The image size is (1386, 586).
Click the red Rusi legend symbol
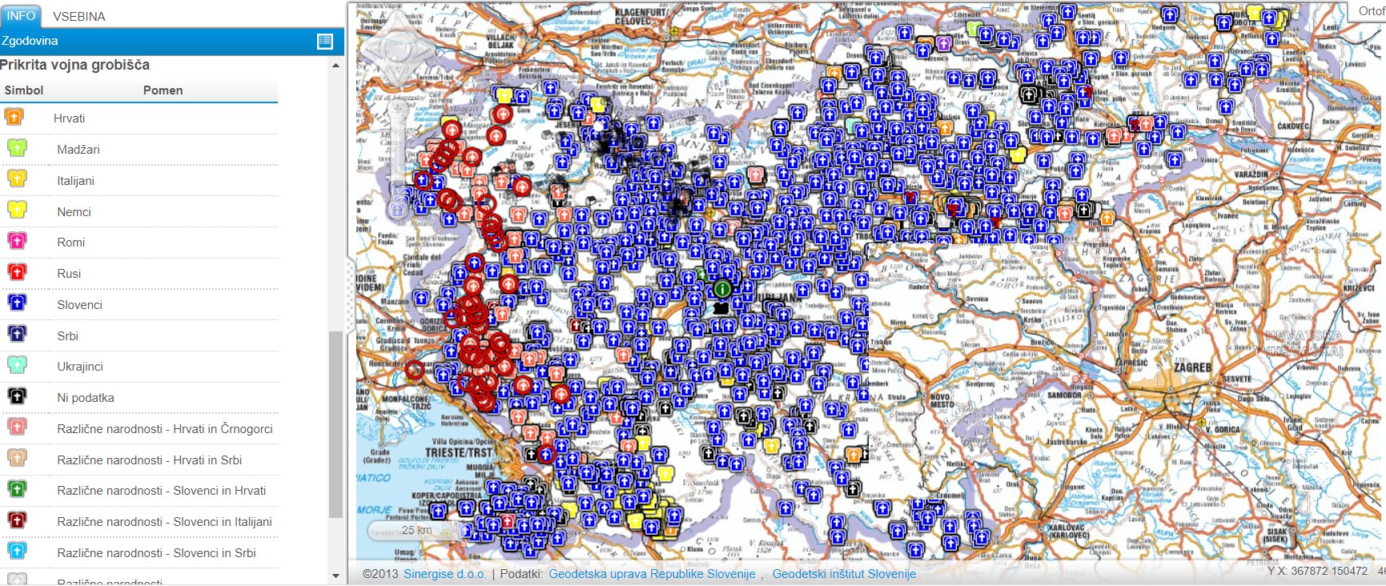[17, 272]
